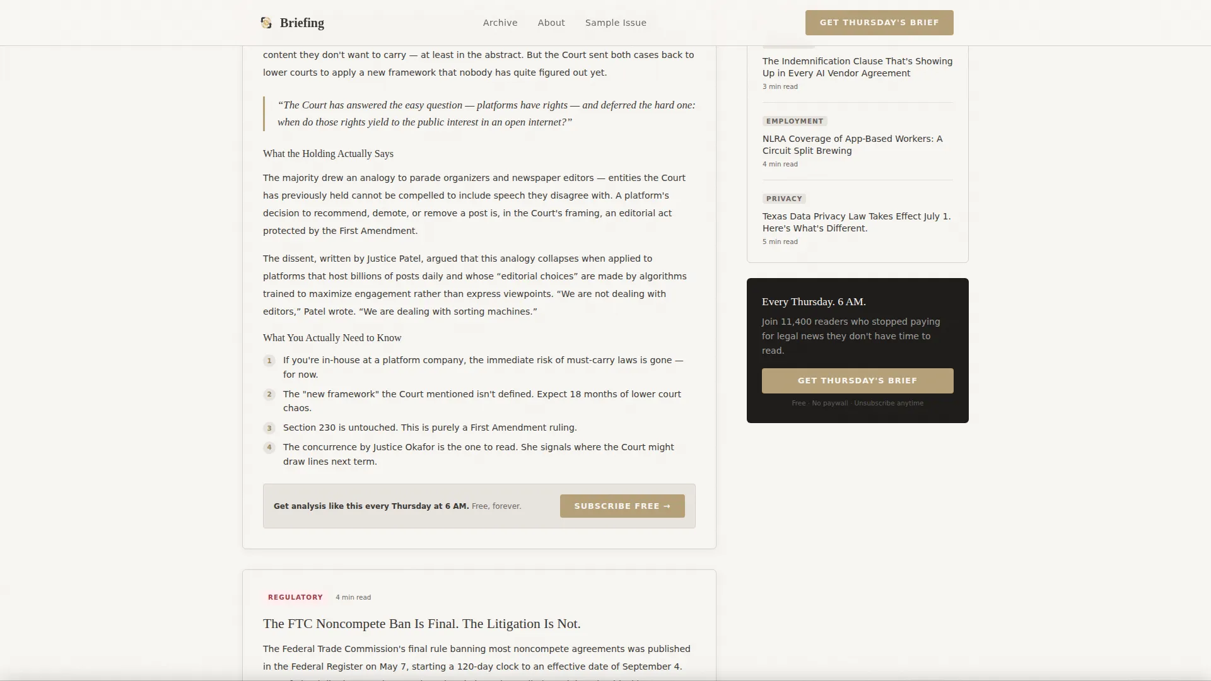Click the Subscribe Free button

pyautogui.click(x=623, y=506)
